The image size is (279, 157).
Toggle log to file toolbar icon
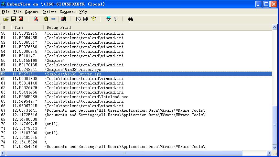(21, 19)
